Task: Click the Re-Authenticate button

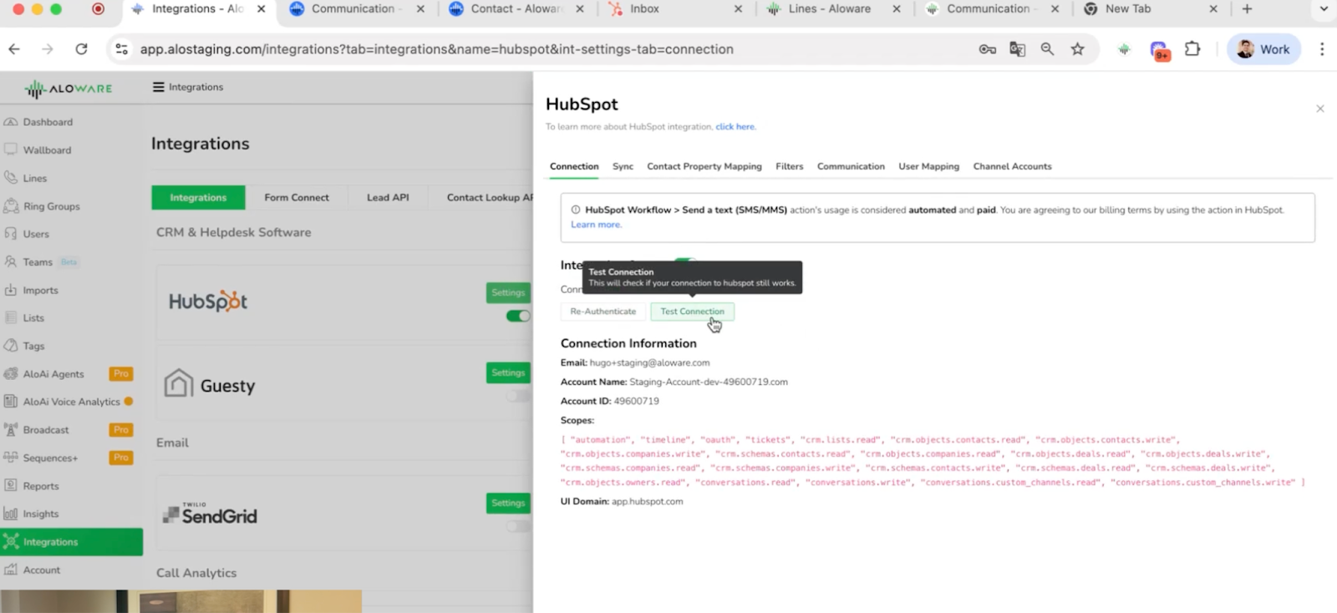Action: click(602, 312)
